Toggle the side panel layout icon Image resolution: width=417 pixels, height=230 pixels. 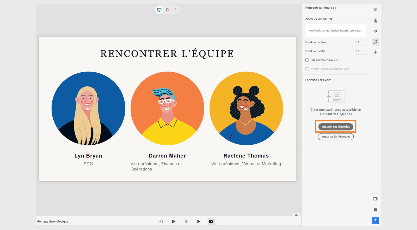pos(375,199)
